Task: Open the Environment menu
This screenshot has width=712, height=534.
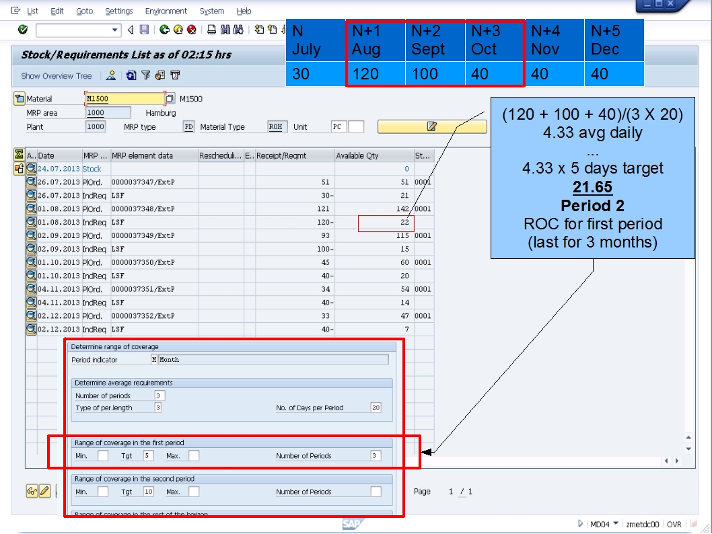Action: pyautogui.click(x=166, y=11)
